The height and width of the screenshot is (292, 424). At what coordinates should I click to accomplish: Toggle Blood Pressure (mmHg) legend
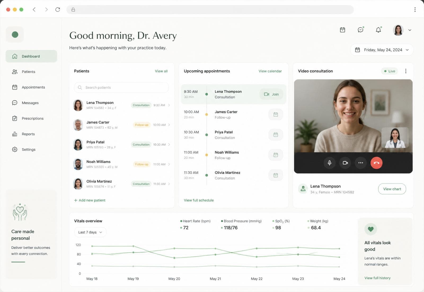241,221
